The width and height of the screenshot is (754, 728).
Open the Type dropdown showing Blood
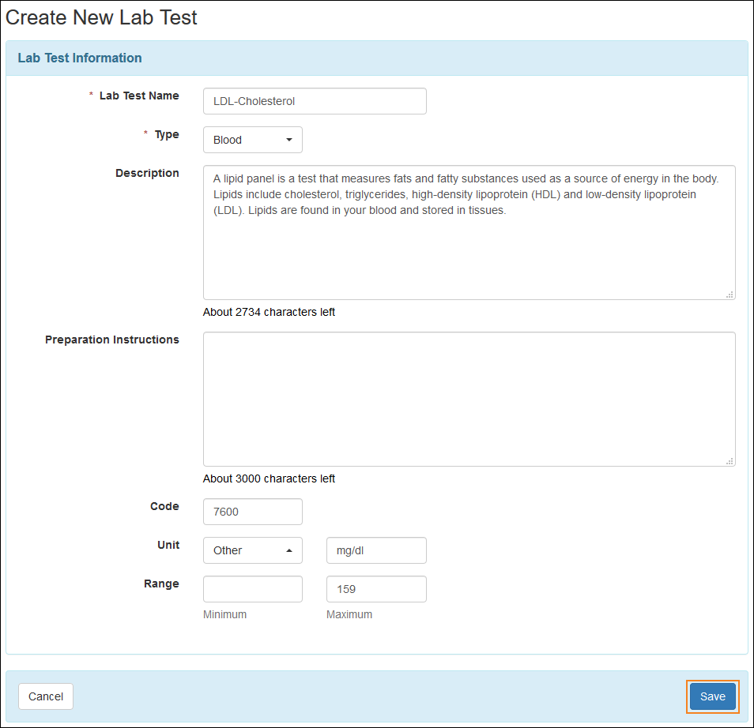tap(252, 140)
